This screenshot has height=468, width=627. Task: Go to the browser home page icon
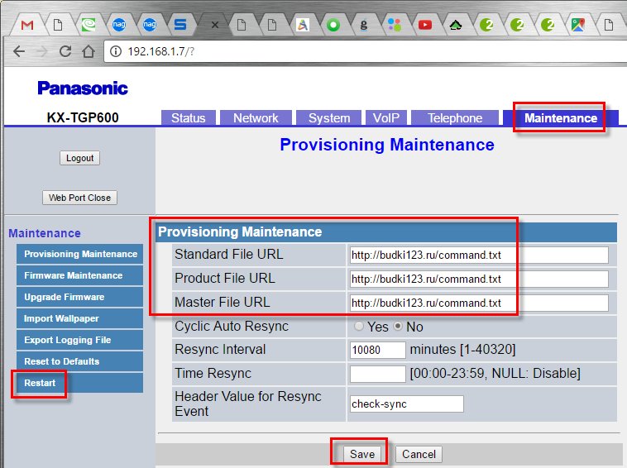tap(89, 51)
